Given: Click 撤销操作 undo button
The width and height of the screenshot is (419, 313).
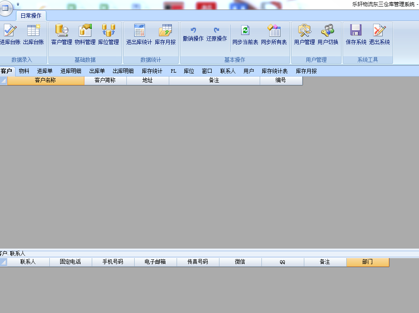Looking at the screenshot, I should pyautogui.click(x=193, y=35).
